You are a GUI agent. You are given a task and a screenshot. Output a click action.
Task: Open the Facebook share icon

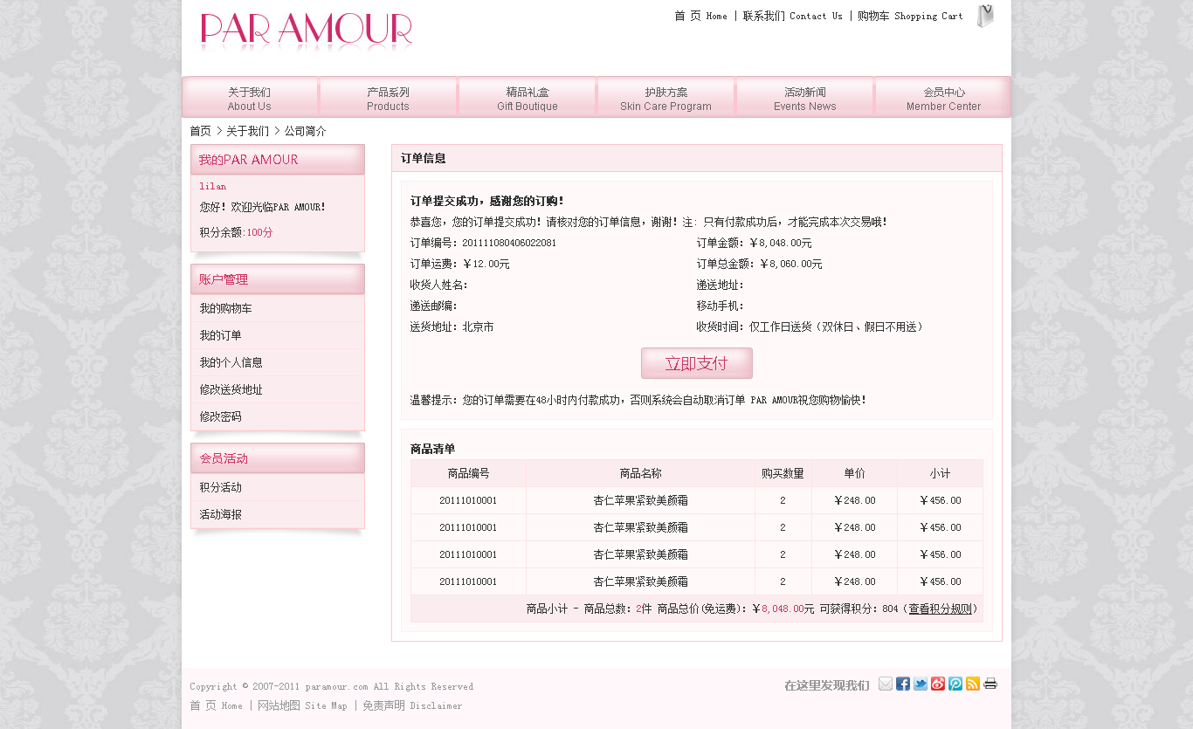click(903, 684)
